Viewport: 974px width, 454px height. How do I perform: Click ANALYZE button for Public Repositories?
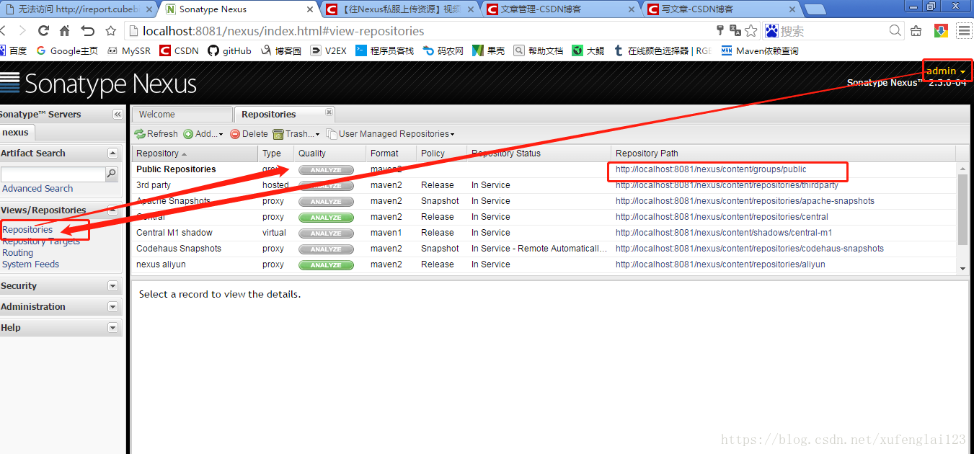pyautogui.click(x=326, y=170)
